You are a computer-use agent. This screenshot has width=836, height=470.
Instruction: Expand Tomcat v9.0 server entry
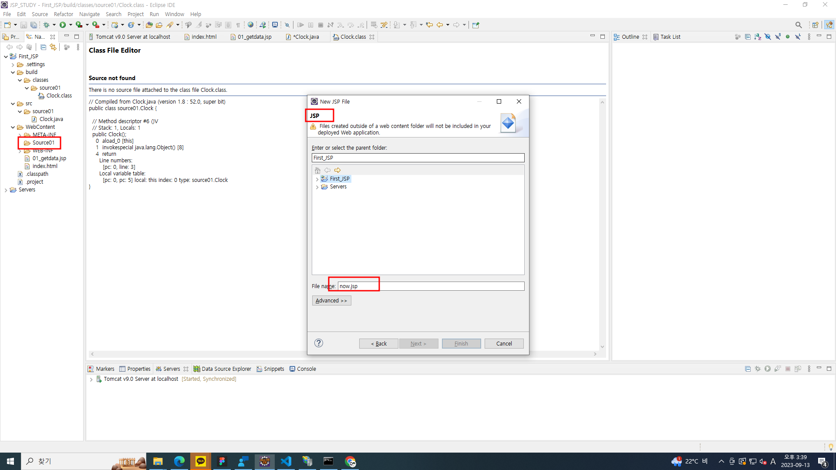(x=91, y=379)
